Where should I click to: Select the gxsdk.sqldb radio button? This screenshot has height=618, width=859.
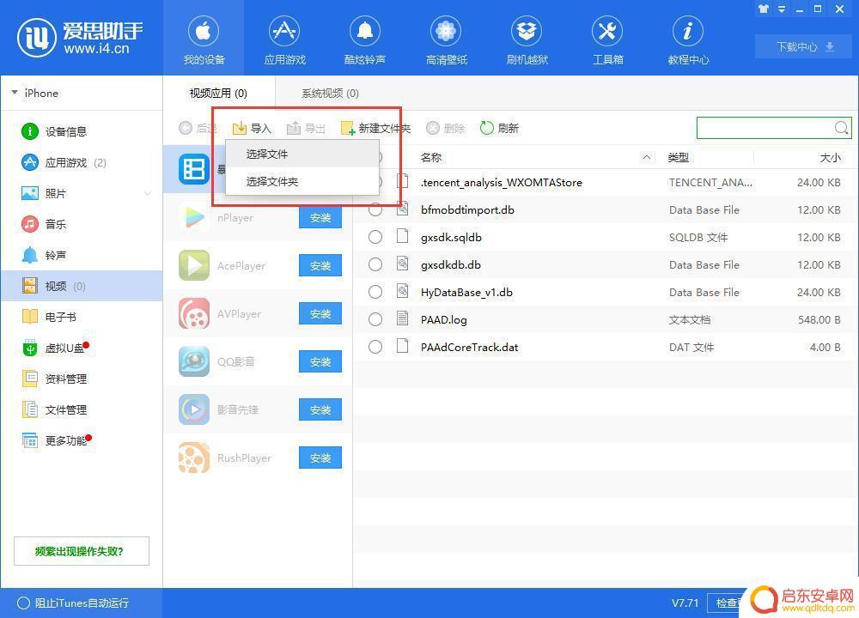375,237
